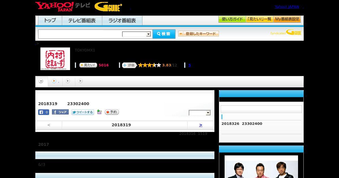Open the トップ tab

click(x=50, y=20)
